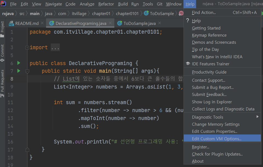Open the File menu
263x167 pixels.
13,4
